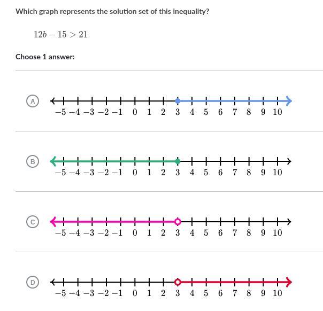The height and width of the screenshot is (311, 323).
Task: Click the pink left arrowhead in graph C
Action: pos(53,222)
